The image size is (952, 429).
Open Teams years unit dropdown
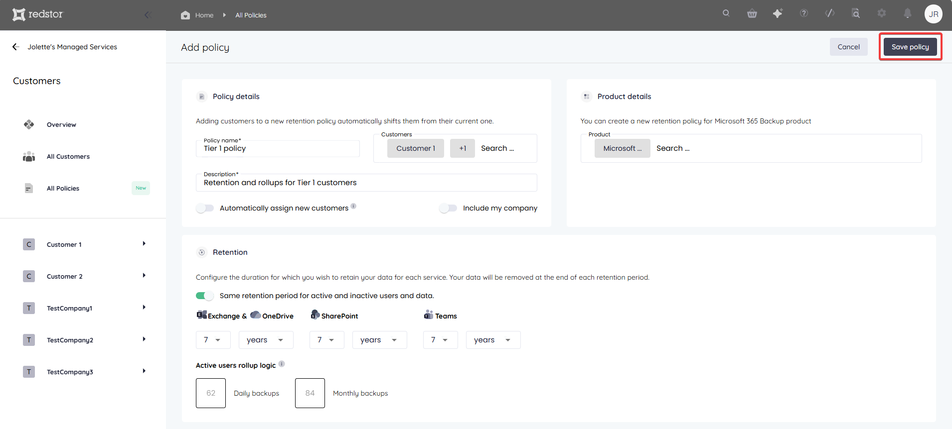point(493,340)
